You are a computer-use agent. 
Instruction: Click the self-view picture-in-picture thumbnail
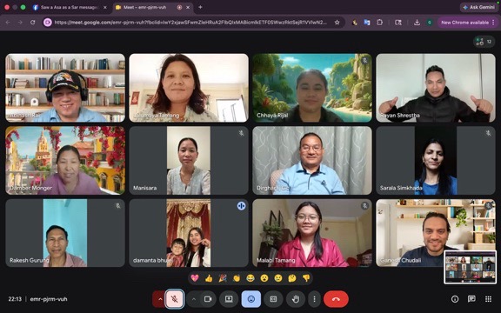pos(470,267)
